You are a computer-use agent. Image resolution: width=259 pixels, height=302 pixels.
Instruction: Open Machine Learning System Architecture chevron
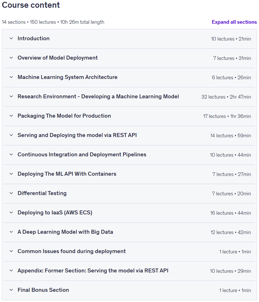[11, 77]
